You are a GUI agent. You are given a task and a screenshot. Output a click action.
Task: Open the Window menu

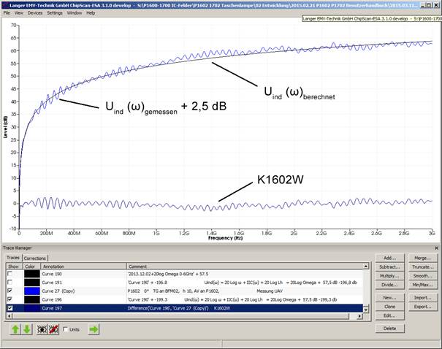[x=74, y=13]
